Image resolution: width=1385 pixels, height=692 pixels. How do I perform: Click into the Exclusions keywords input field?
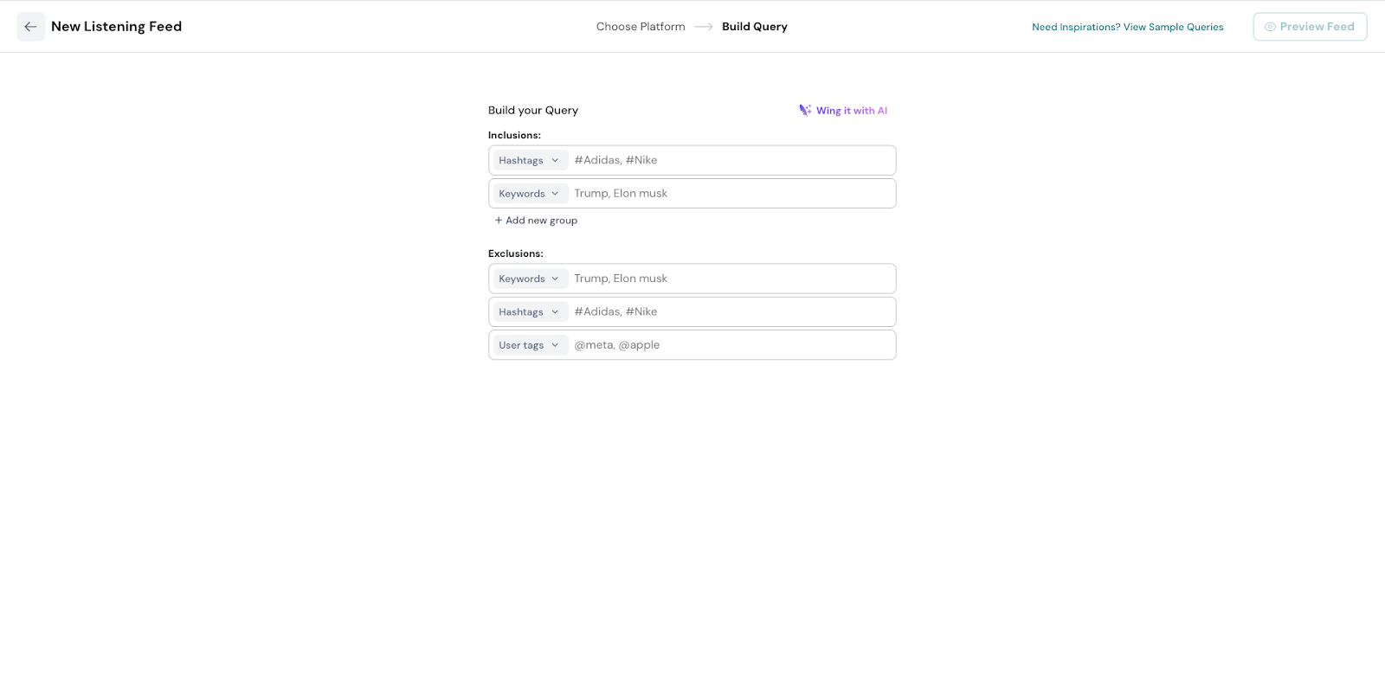tap(731, 279)
